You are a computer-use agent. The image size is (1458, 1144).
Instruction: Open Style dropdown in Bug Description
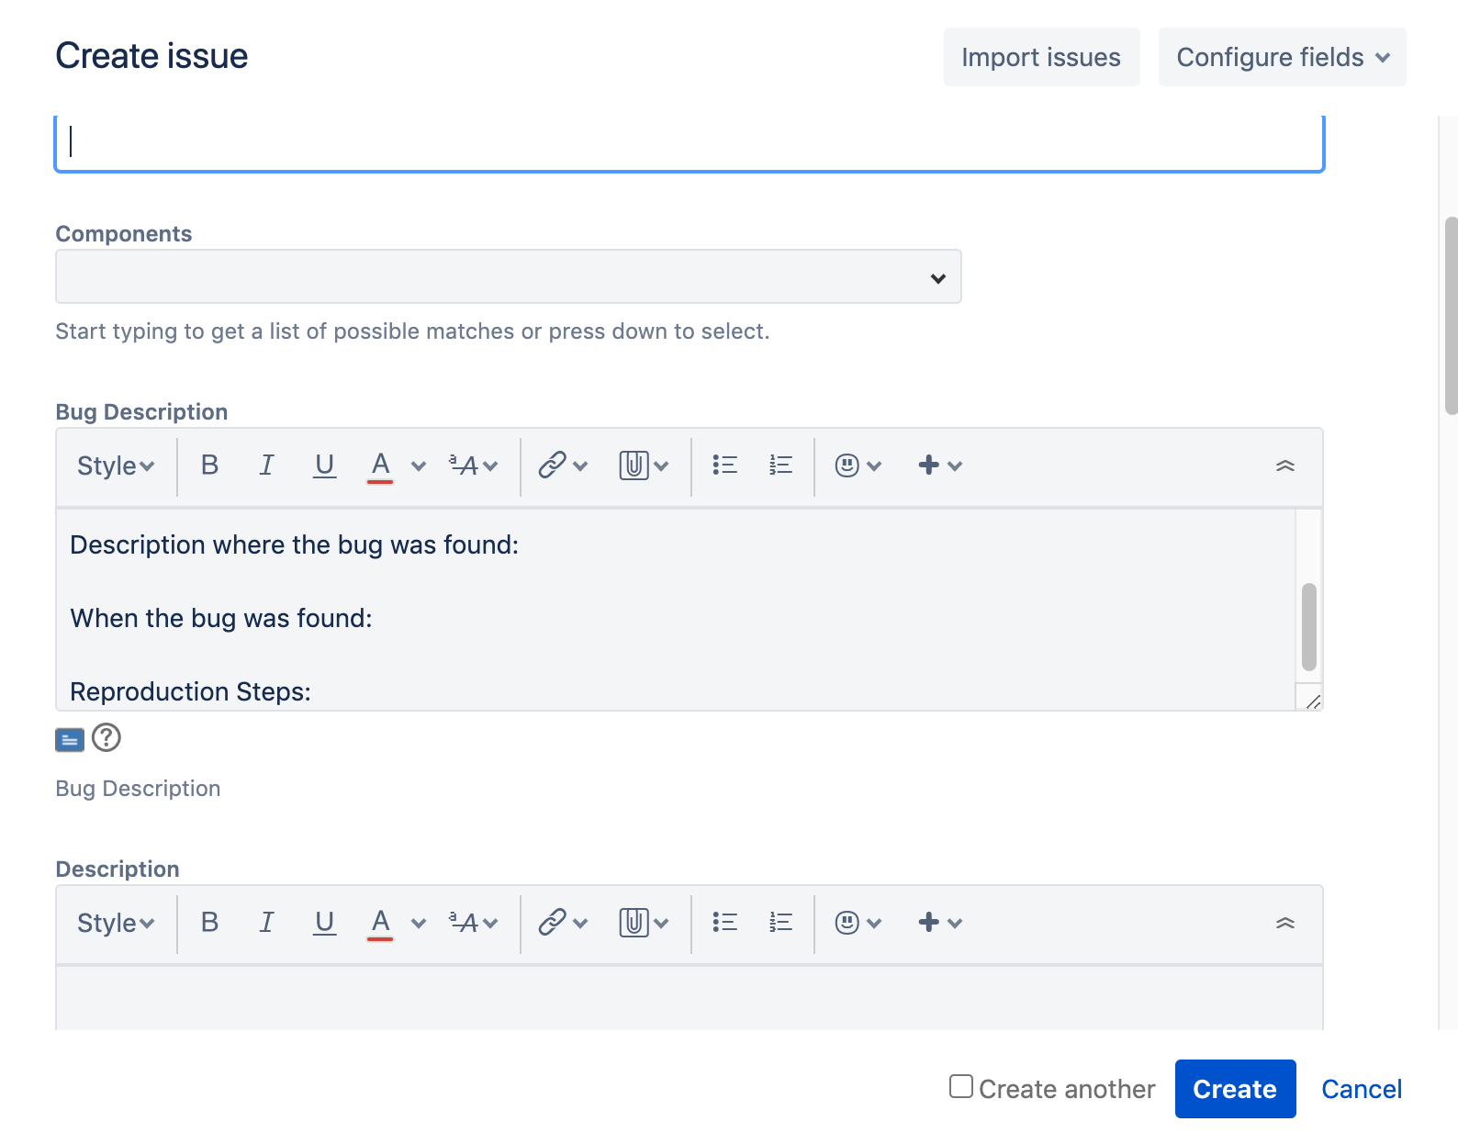pyautogui.click(x=116, y=465)
